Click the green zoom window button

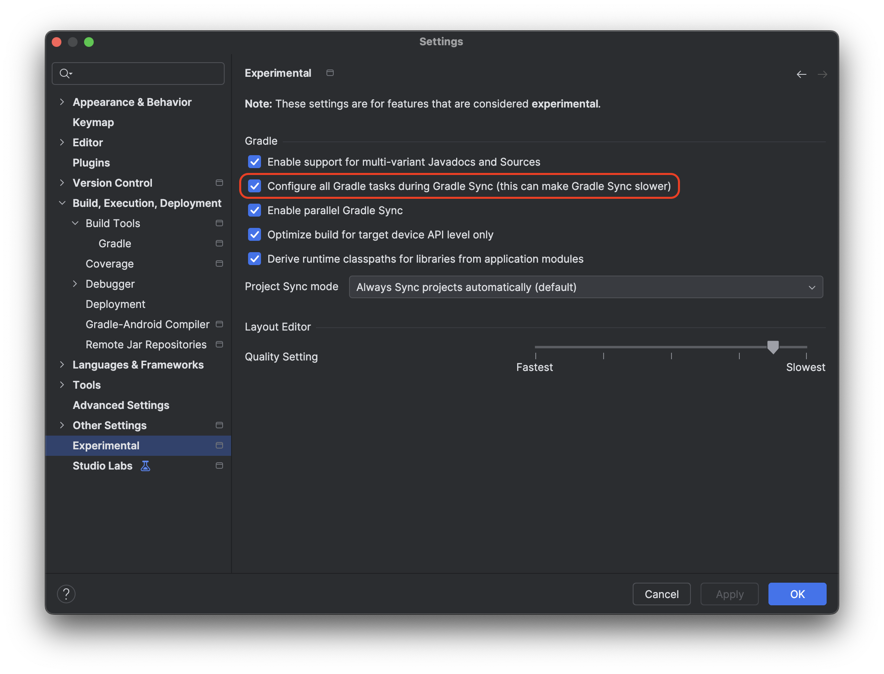click(x=89, y=42)
